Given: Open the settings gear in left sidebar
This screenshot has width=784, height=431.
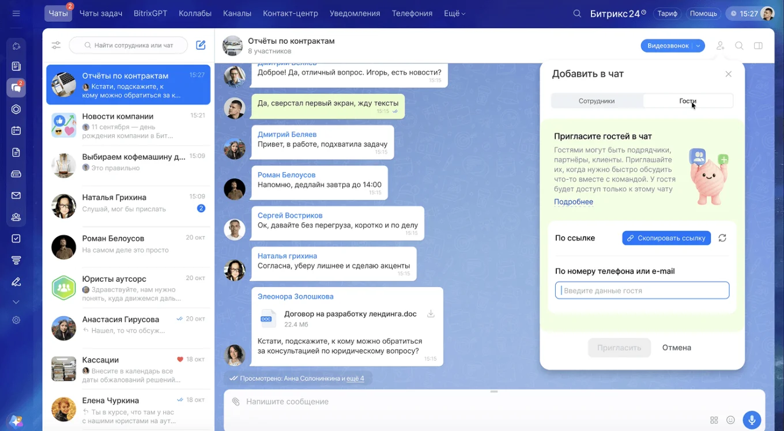Looking at the screenshot, I should [16, 320].
